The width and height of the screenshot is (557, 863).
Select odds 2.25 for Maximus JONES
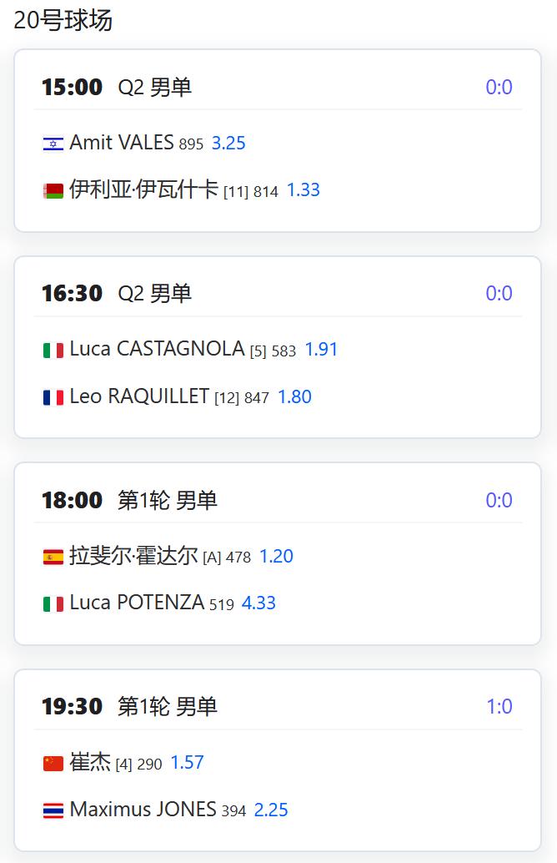tap(270, 810)
